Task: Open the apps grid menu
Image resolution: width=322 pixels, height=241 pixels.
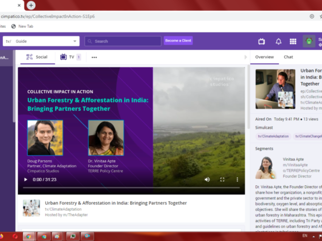Action: point(293,41)
